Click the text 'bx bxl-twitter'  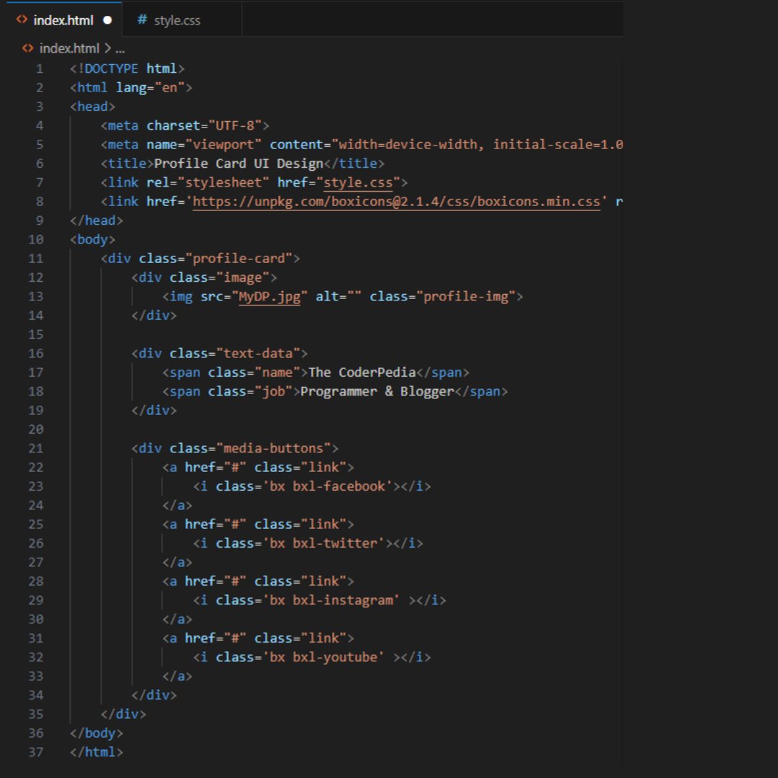point(323,543)
